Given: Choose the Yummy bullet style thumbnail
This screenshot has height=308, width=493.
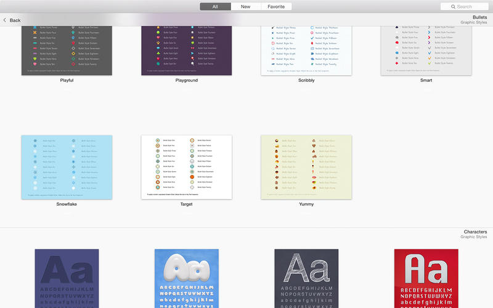Looking at the screenshot, I should pyautogui.click(x=306, y=167).
